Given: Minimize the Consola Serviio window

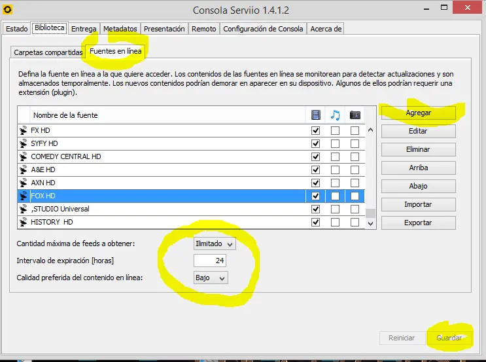Looking at the screenshot, I should (x=426, y=9).
